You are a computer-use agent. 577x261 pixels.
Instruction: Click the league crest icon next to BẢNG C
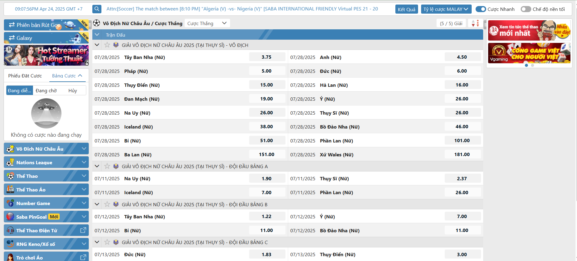click(116, 242)
